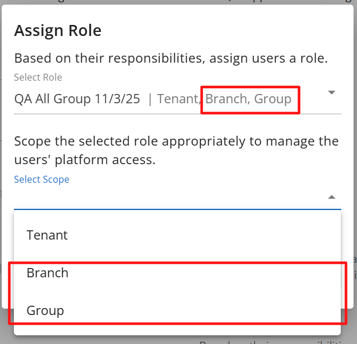Viewport: 357px width, 344px height.
Task: Choose Tenant from the scope options list
Action: 48,235
